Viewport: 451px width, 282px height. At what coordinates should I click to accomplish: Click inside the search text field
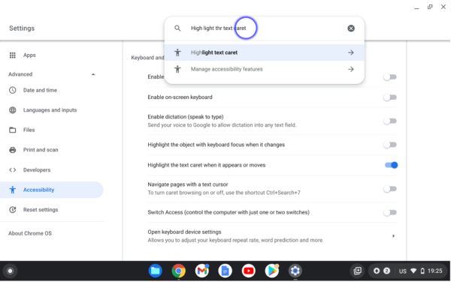click(265, 28)
